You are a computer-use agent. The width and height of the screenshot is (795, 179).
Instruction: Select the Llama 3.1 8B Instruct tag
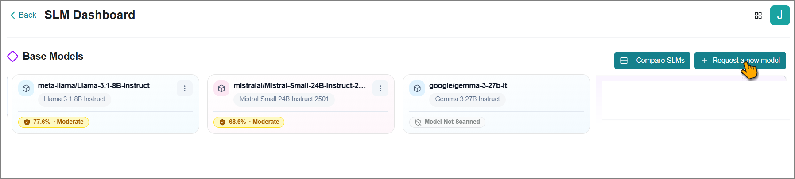click(74, 99)
